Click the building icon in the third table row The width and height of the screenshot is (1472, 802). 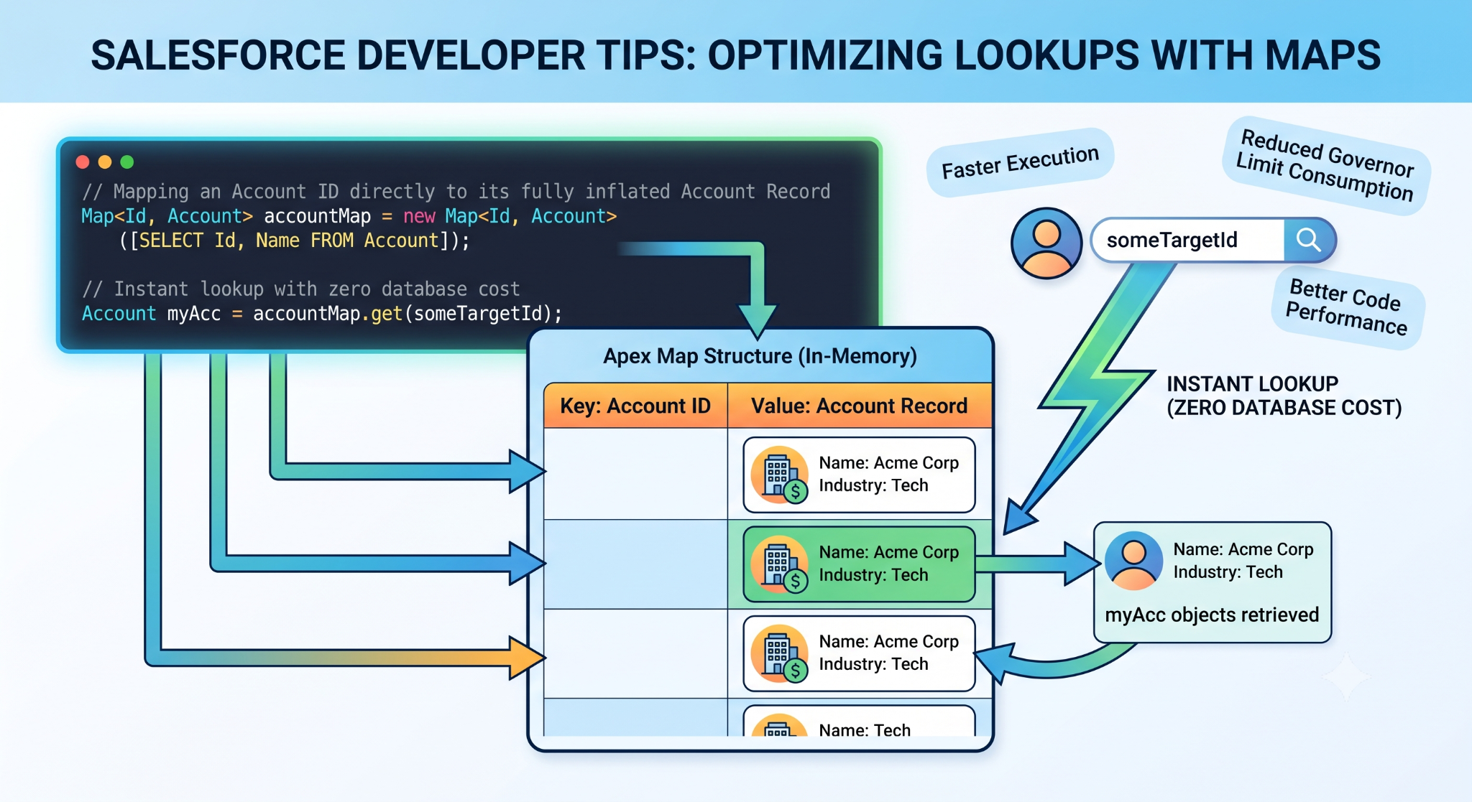click(x=780, y=653)
